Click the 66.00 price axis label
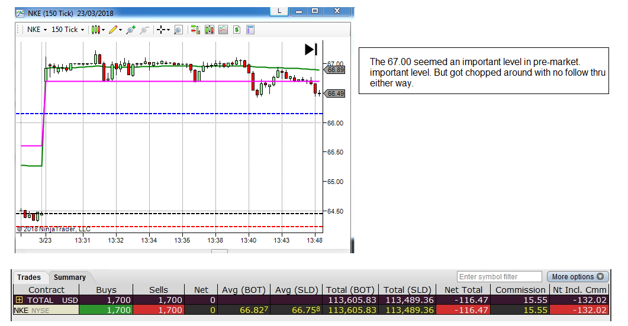Image resolution: width=628 pixels, height=326 pixels. pyautogui.click(x=335, y=123)
